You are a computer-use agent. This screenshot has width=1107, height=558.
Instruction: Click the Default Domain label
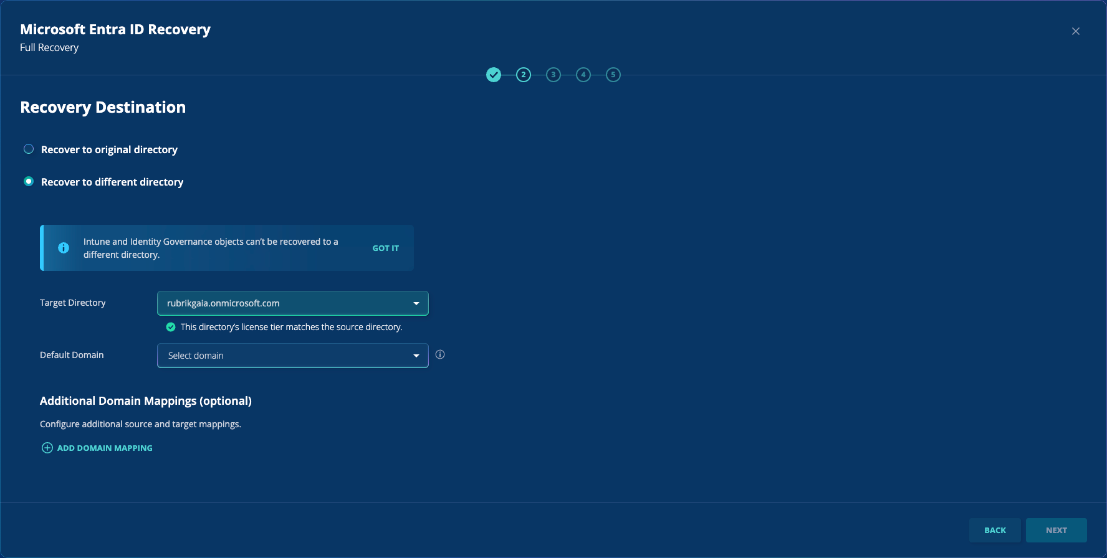tap(72, 355)
